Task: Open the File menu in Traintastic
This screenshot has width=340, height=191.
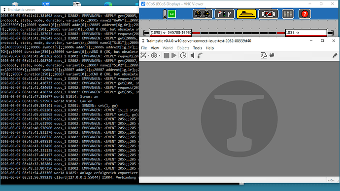Action: pos(144,48)
